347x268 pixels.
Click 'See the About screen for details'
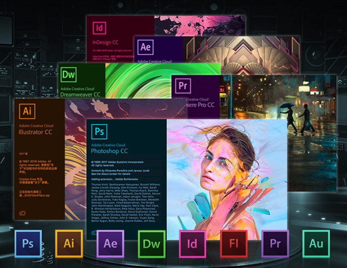pos(111,174)
